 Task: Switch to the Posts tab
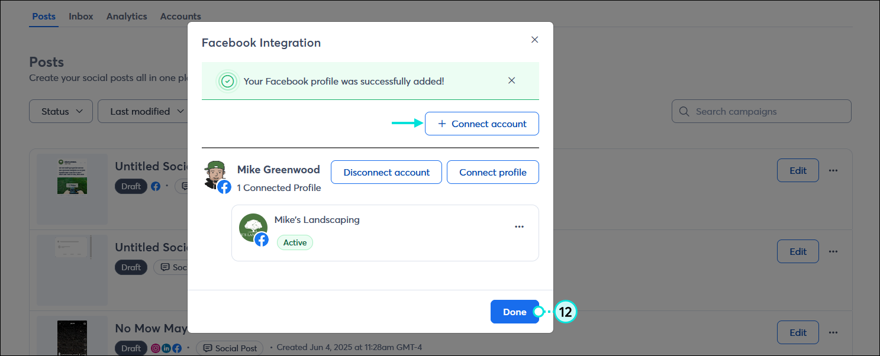pyautogui.click(x=44, y=16)
